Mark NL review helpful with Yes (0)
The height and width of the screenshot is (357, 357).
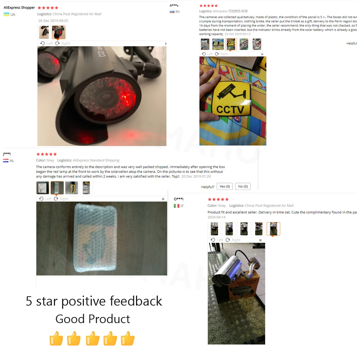coord(225,186)
